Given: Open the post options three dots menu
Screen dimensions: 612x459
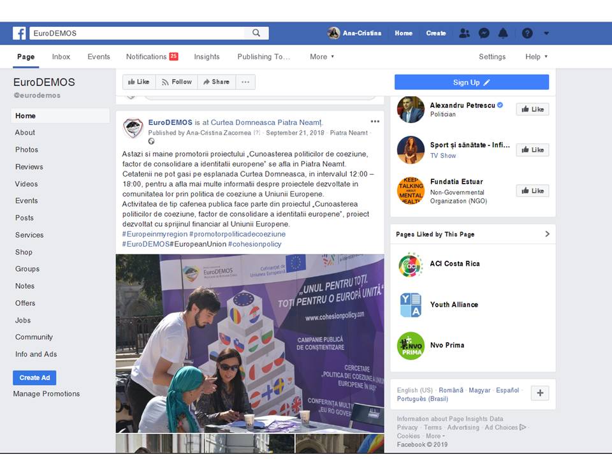Looking at the screenshot, I should click(375, 121).
